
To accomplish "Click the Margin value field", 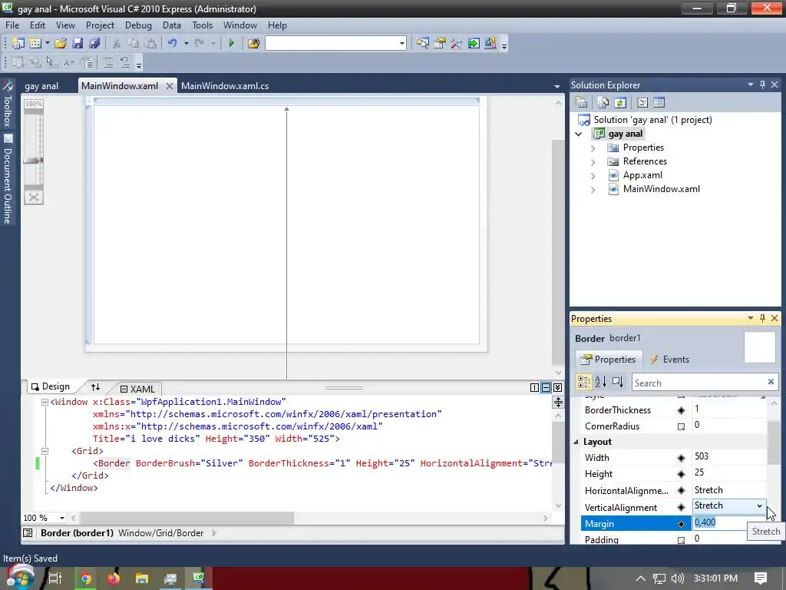I will click(x=720, y=522).
